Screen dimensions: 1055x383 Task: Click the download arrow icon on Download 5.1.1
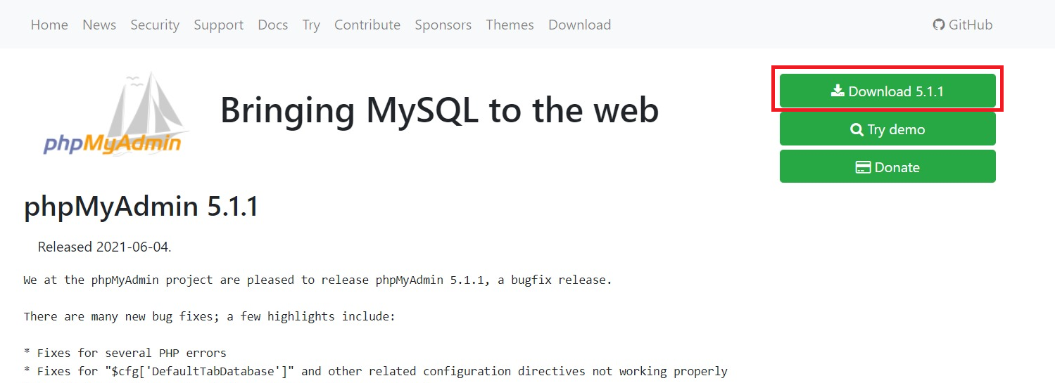838,91
